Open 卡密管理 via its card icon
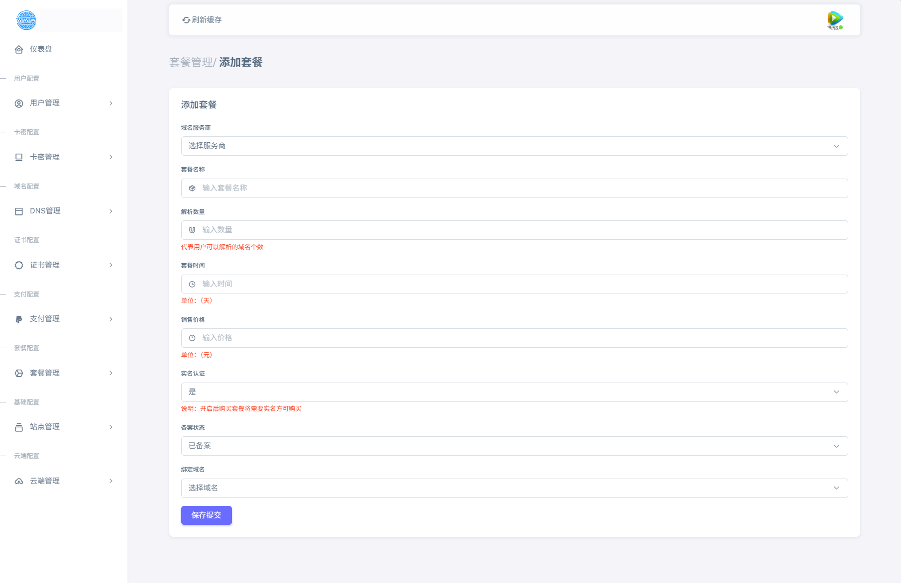This screenshot has width=901, height=583. 19,157
